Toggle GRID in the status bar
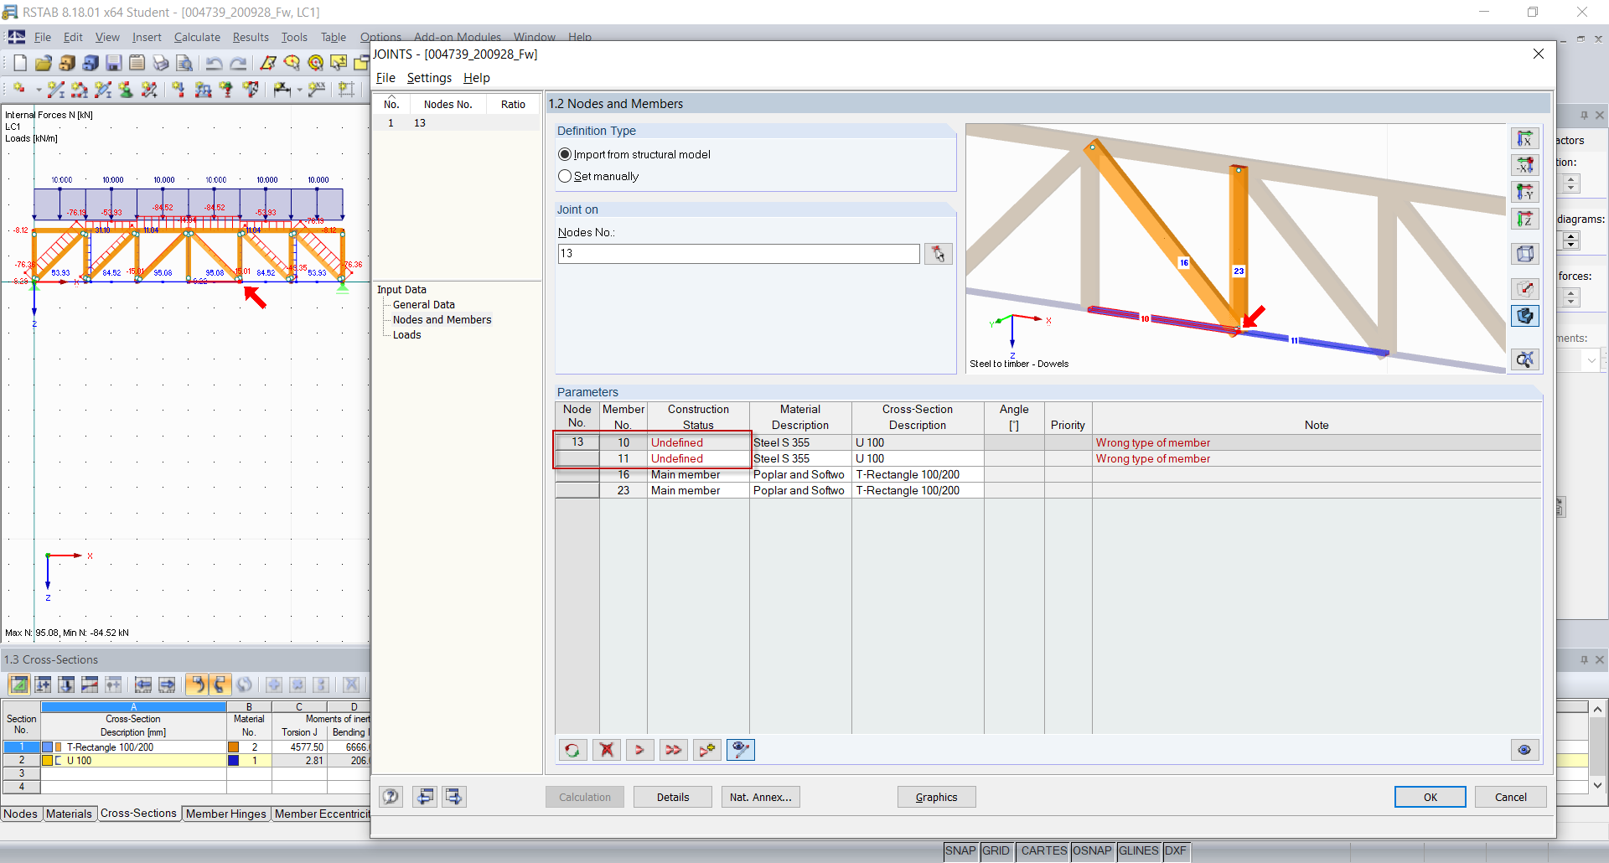The image size is (1609, 863). tap(996, 851)
